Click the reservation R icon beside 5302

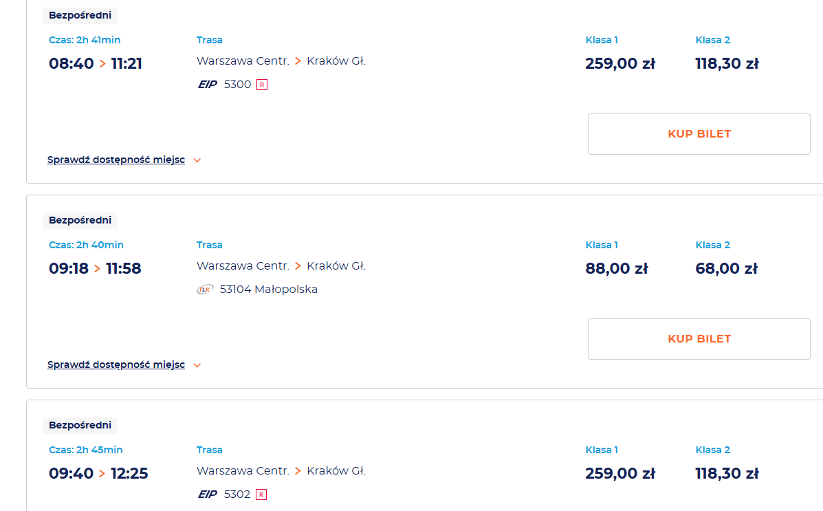[x=261, y=494]
